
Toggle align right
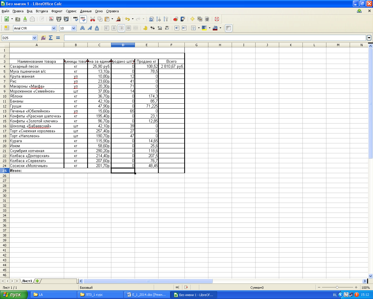(121, 28)
